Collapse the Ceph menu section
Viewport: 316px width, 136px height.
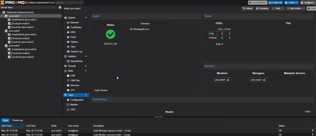pos(86,95)
